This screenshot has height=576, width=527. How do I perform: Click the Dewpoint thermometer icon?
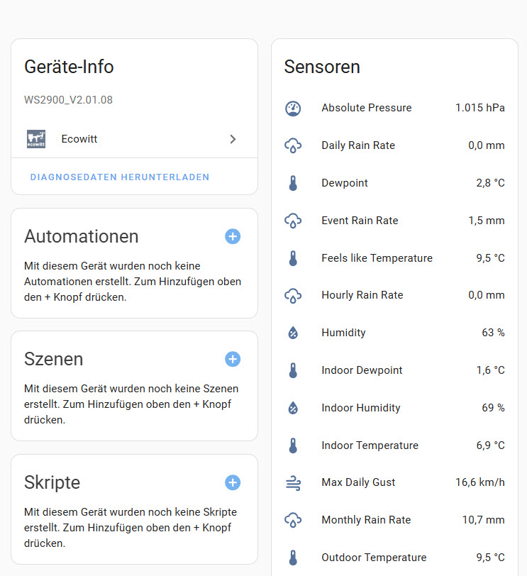293,184
